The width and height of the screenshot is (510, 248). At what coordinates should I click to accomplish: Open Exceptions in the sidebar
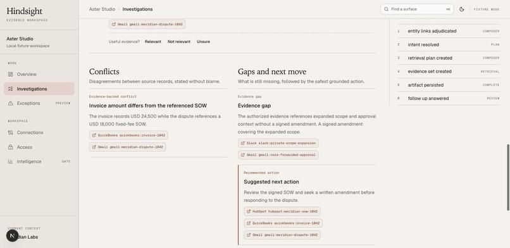(39, 103)
